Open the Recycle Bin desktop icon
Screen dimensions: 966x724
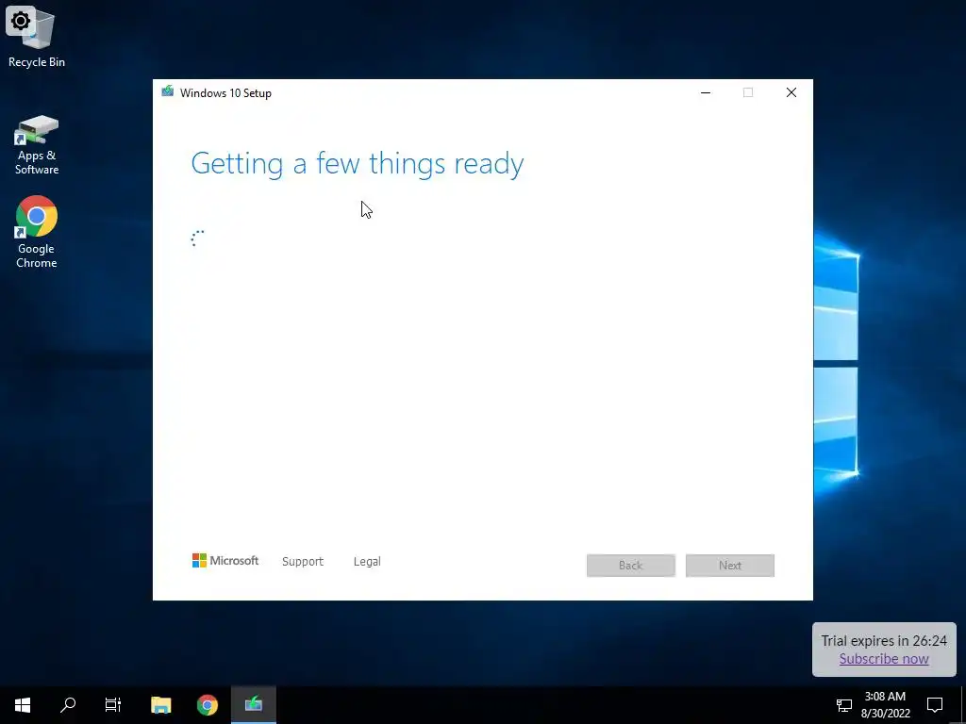pos(37,40)
